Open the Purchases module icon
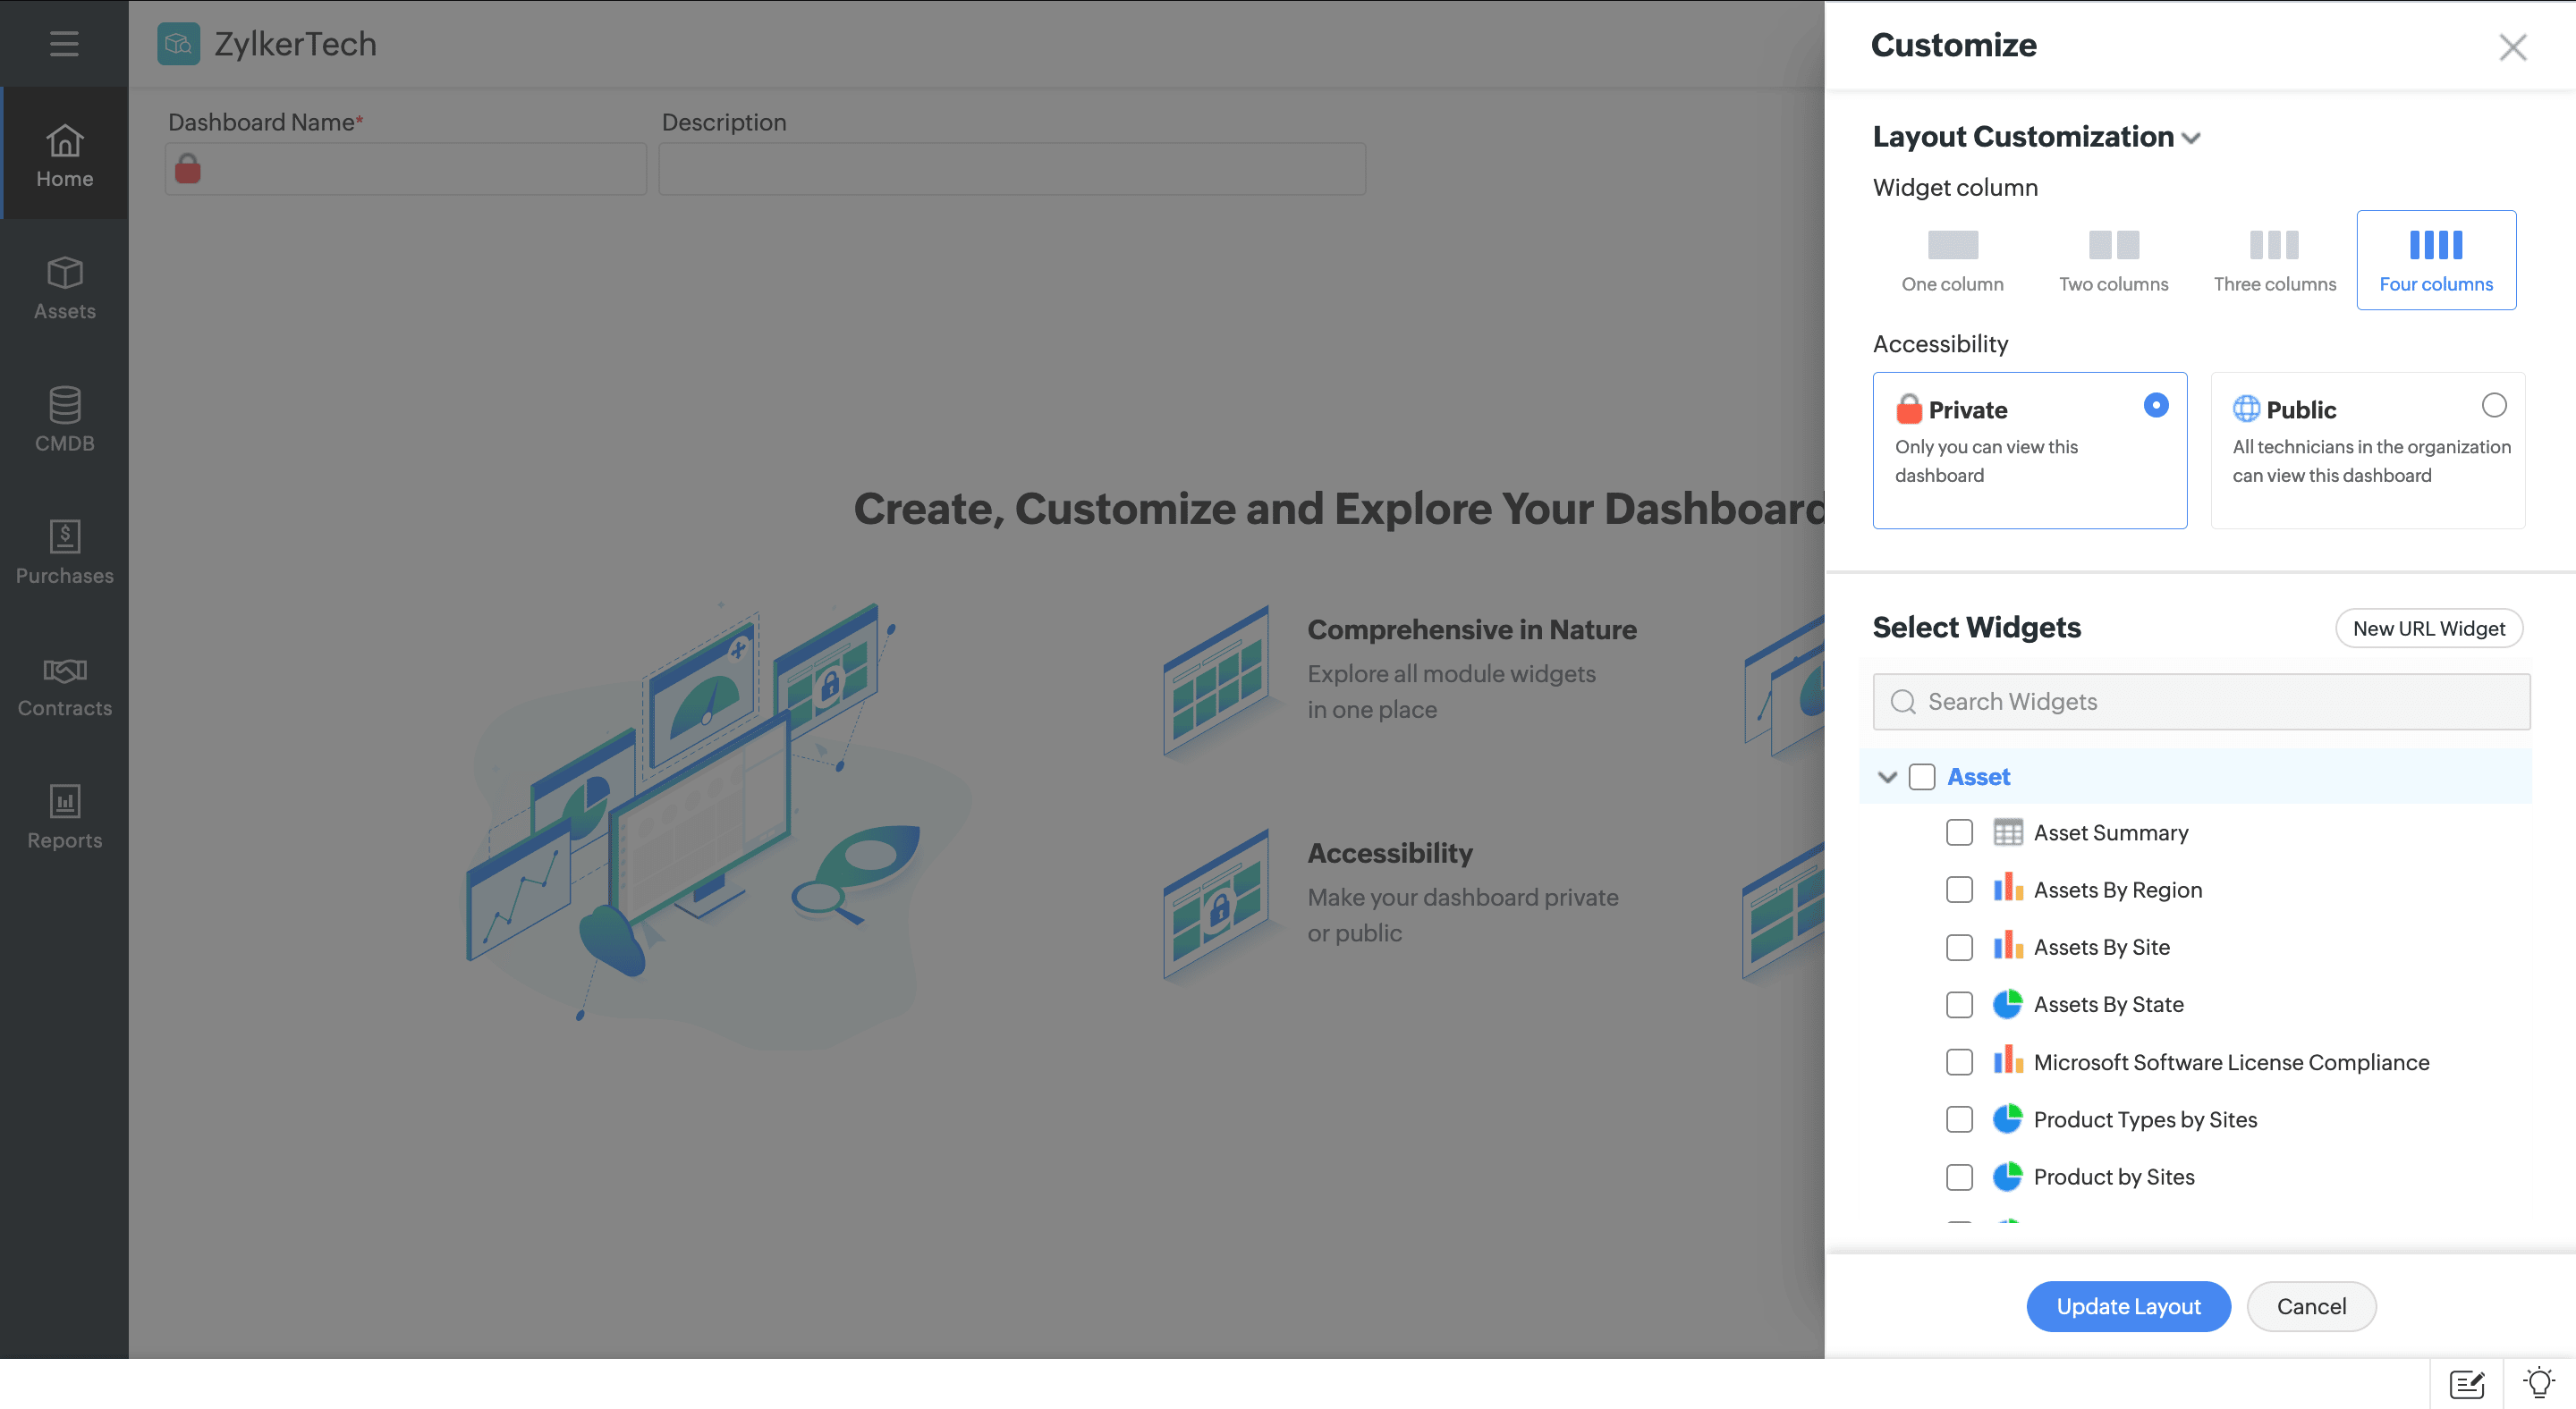The image size is (2576, 1409). 64,536
